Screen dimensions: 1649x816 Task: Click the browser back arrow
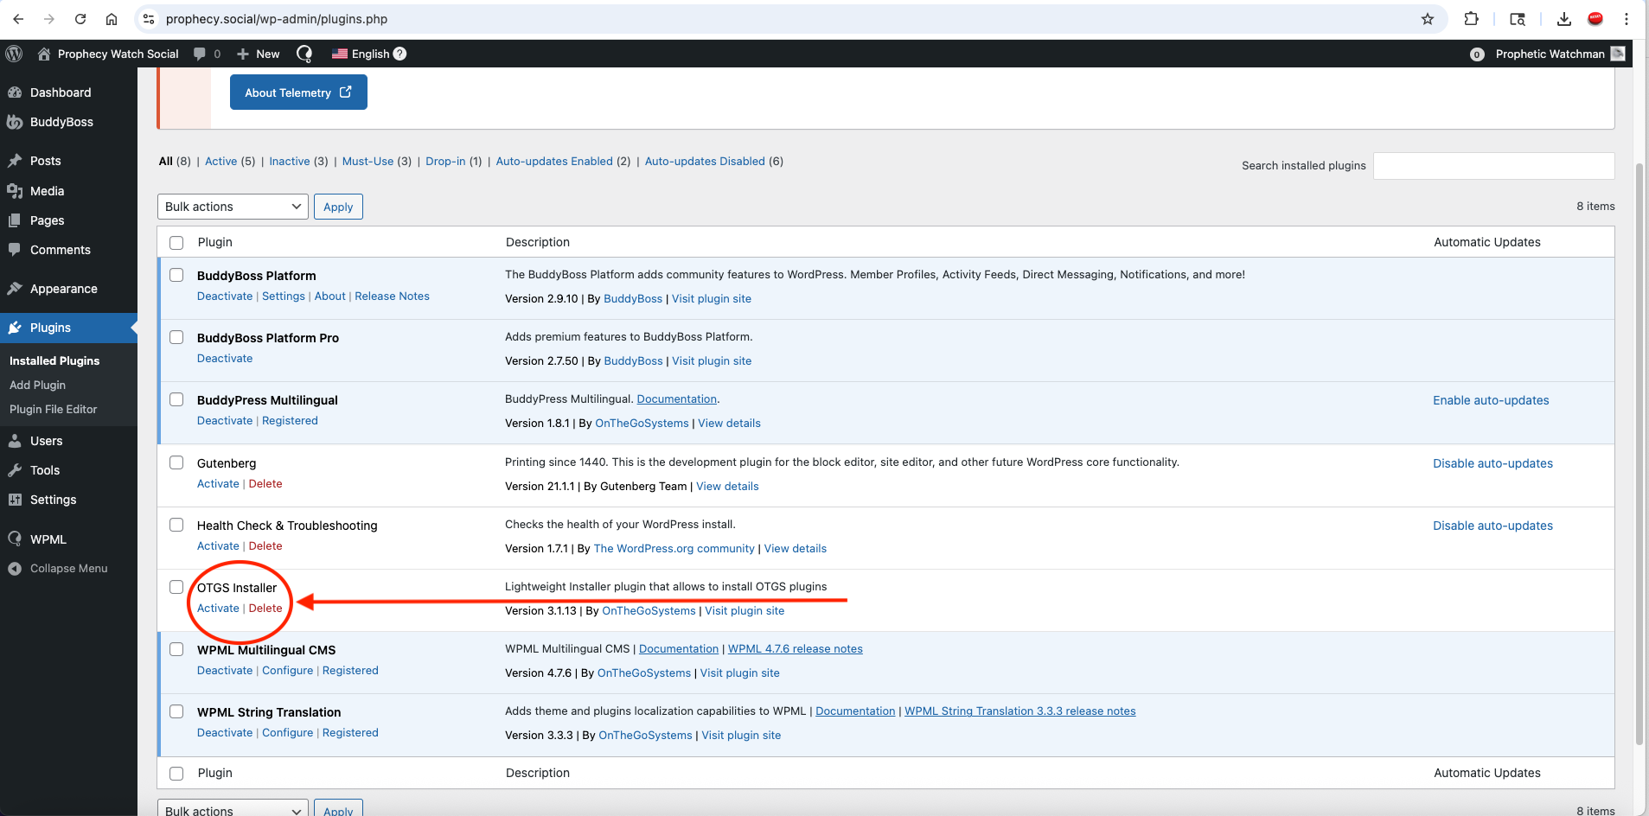point(18,19)
